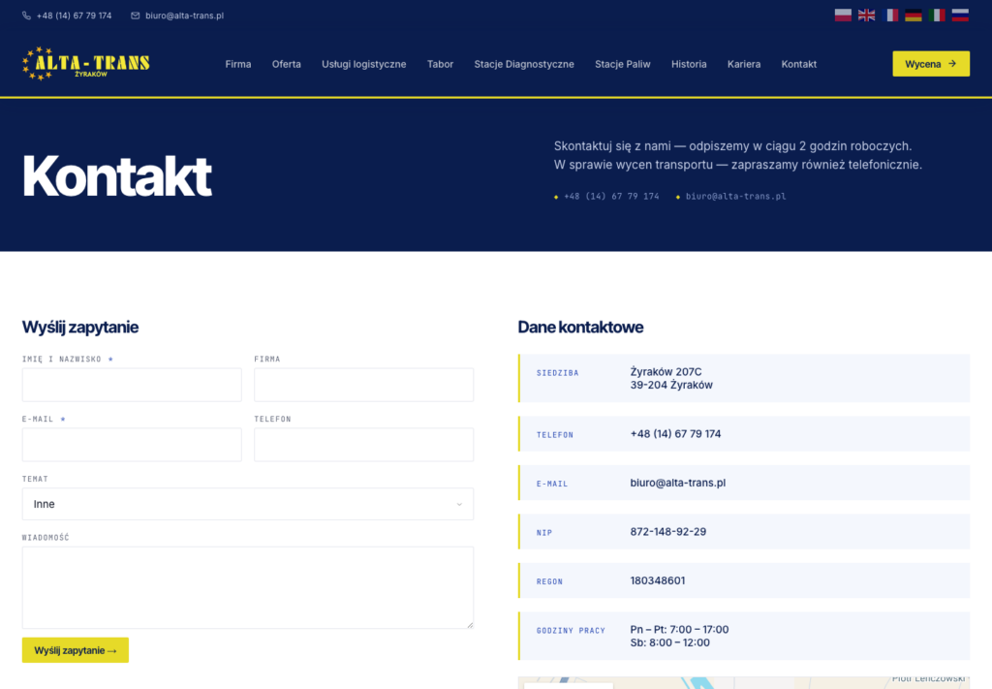Click into the Wiadomość text area

pos(248,588)
